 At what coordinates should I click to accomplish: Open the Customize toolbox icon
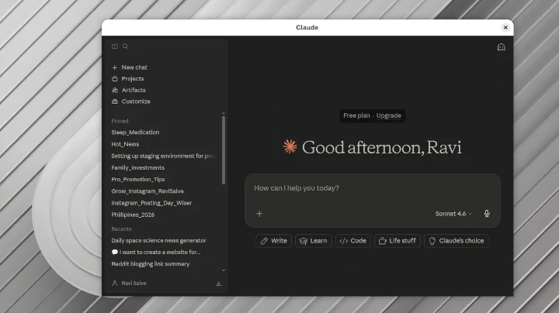click(x=115, y=101)
